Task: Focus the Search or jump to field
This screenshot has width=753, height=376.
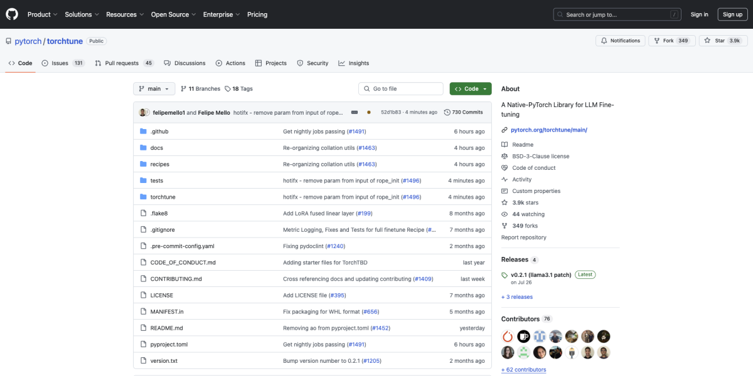Action: coord(617,14)
